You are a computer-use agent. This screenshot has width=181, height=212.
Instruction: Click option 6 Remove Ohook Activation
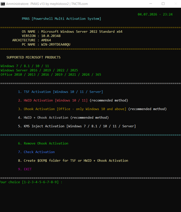tap(43, 143)
